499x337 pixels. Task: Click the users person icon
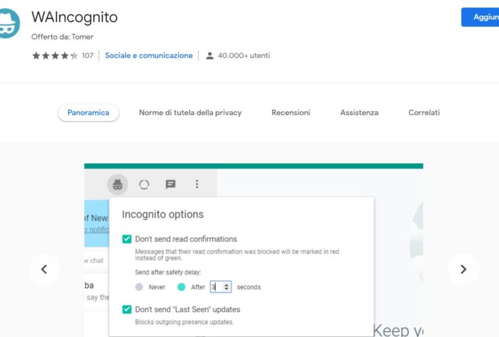pyautogui.click(x=210, y=56)
